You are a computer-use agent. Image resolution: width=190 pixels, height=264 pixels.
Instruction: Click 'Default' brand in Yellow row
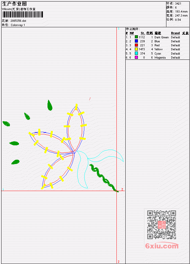coord(176,49)
